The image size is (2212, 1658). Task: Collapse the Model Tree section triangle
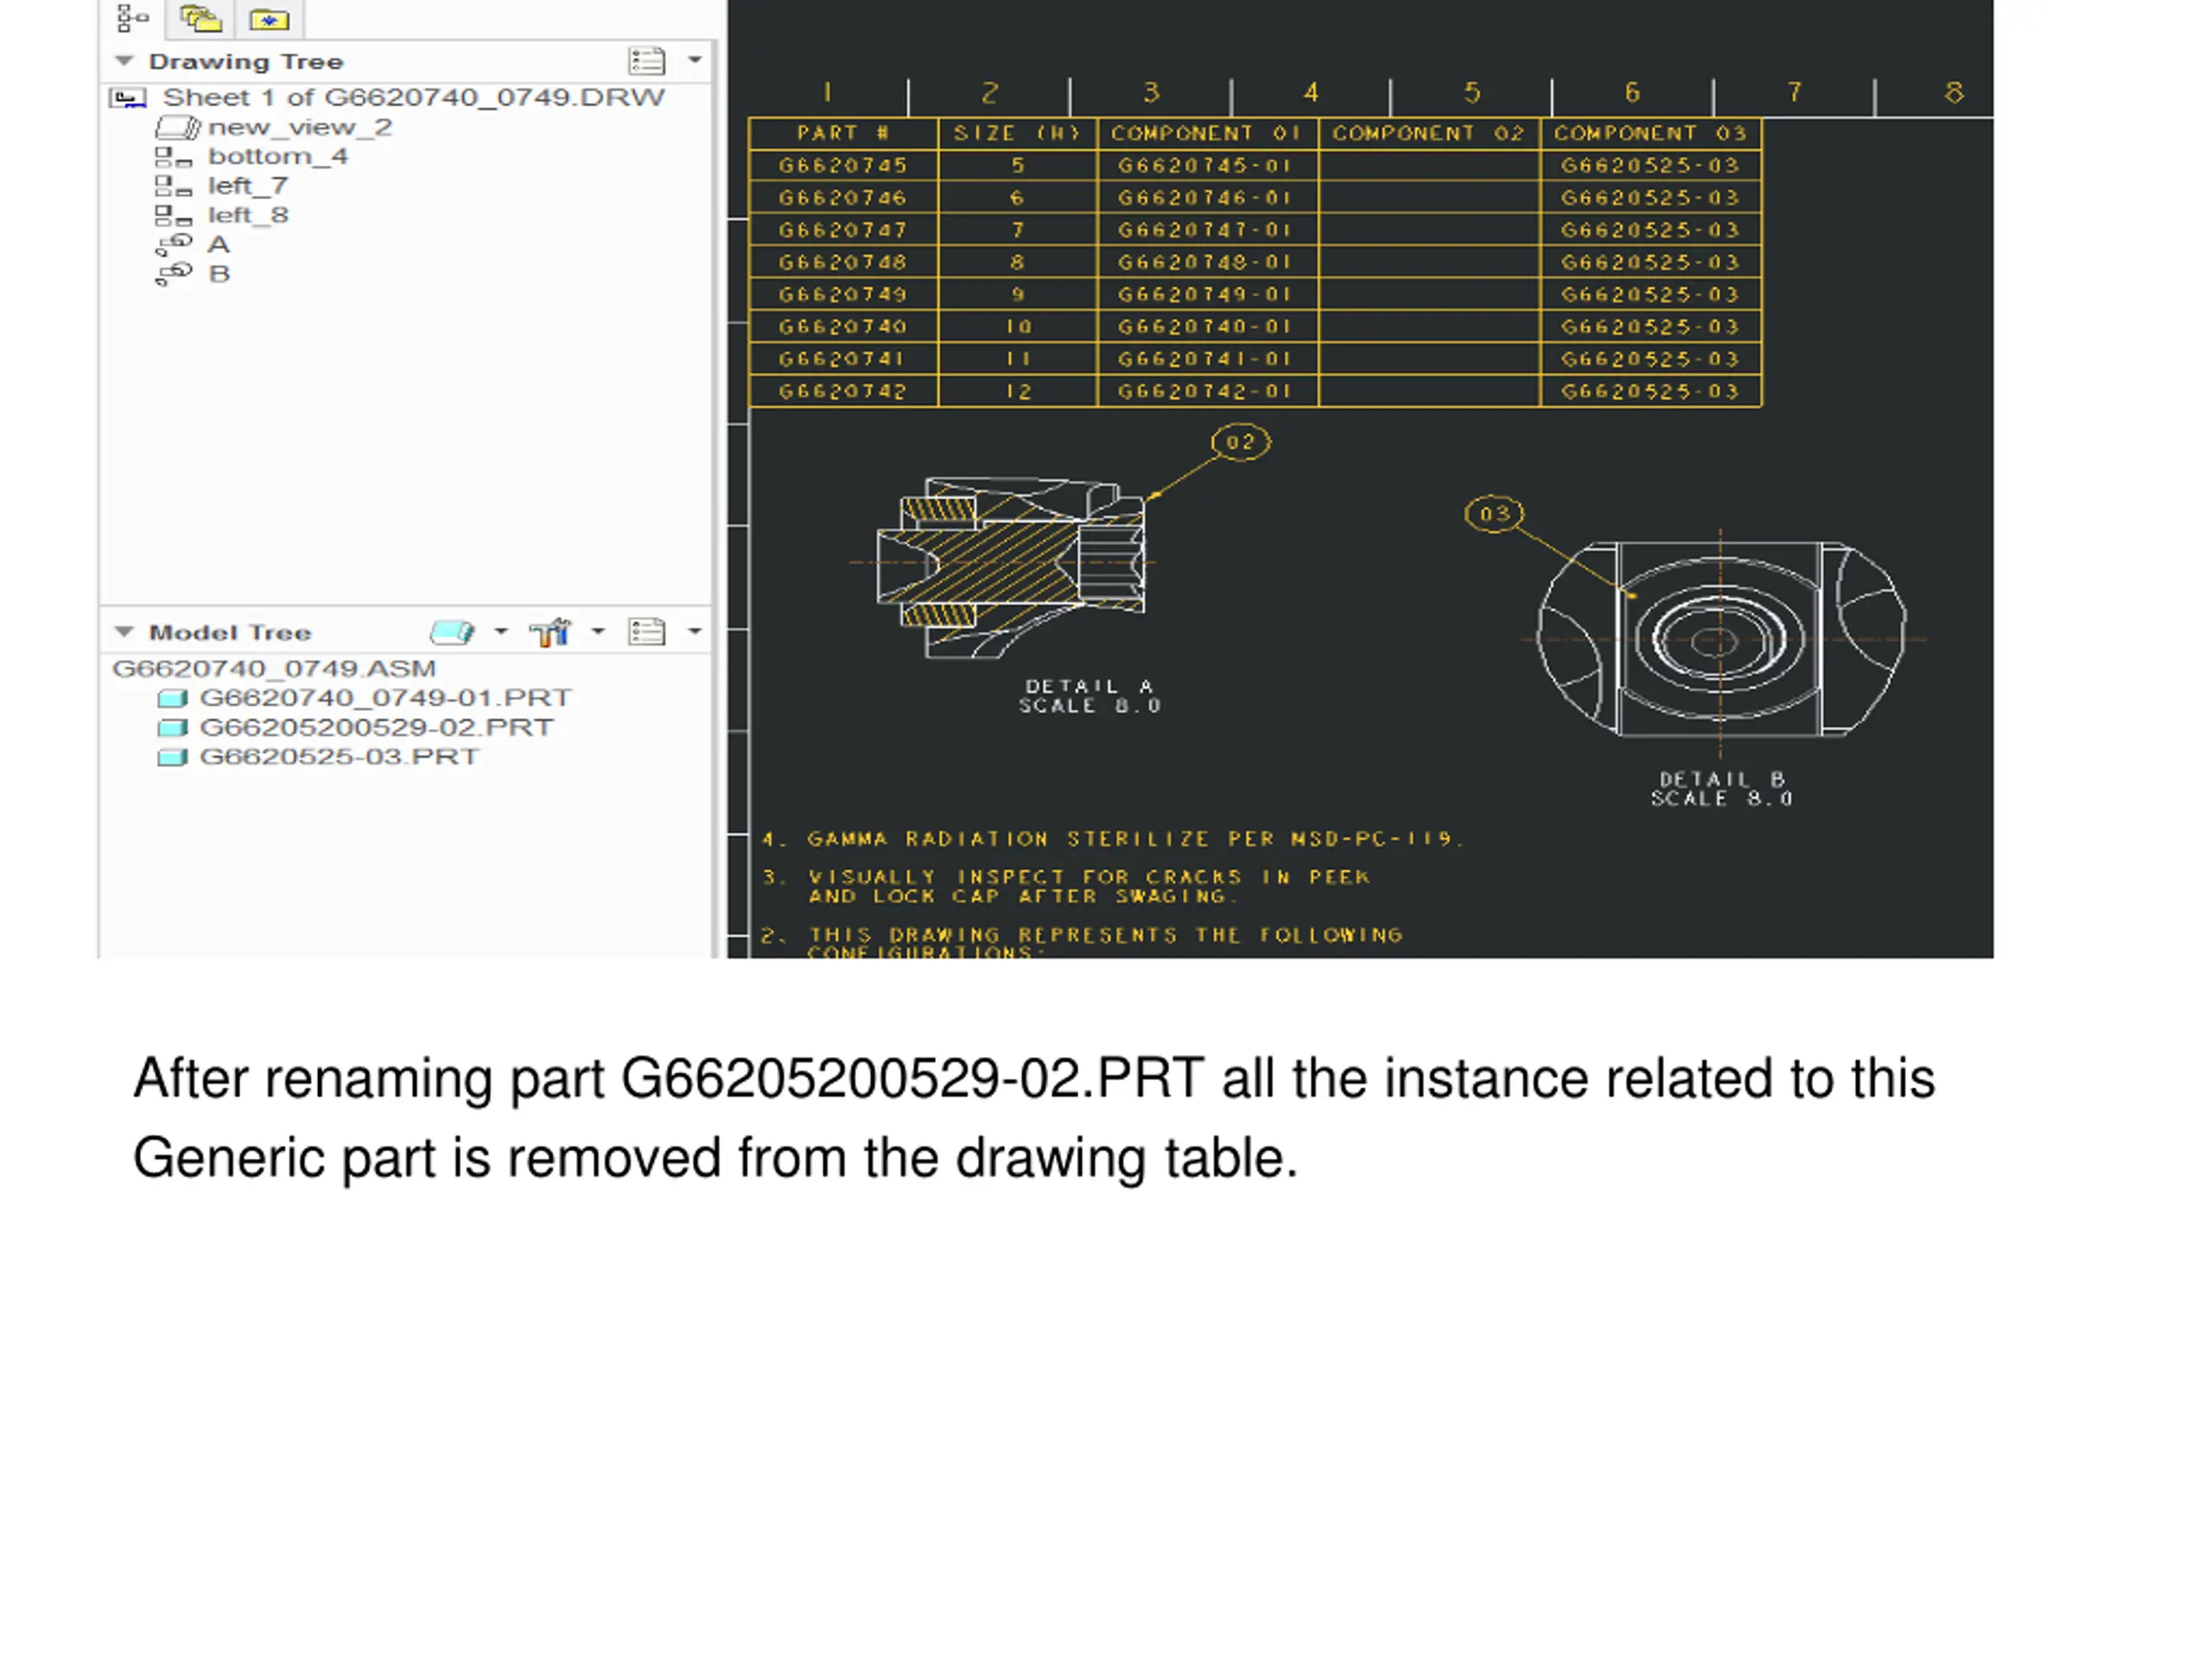[124, 631]
